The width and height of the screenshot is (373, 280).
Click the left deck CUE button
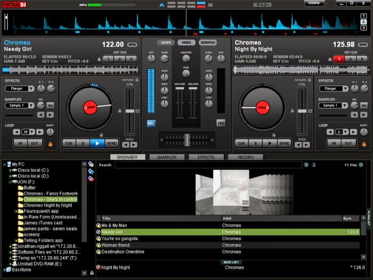click(x=69, y=143)
